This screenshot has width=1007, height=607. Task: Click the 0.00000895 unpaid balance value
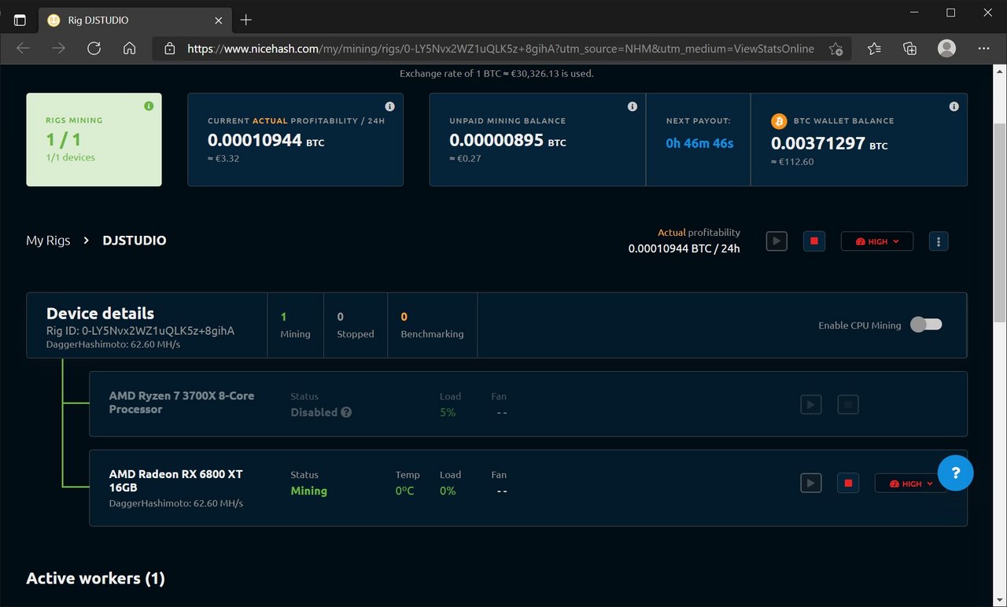[507, 141]
